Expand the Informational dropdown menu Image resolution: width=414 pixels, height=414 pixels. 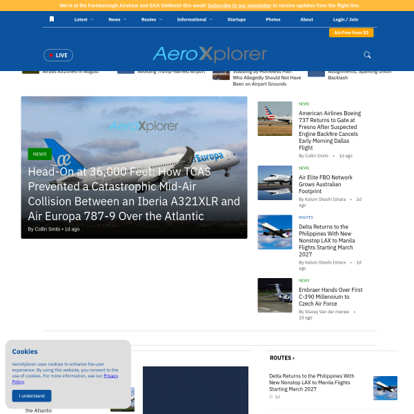click(x=195, y=19)
